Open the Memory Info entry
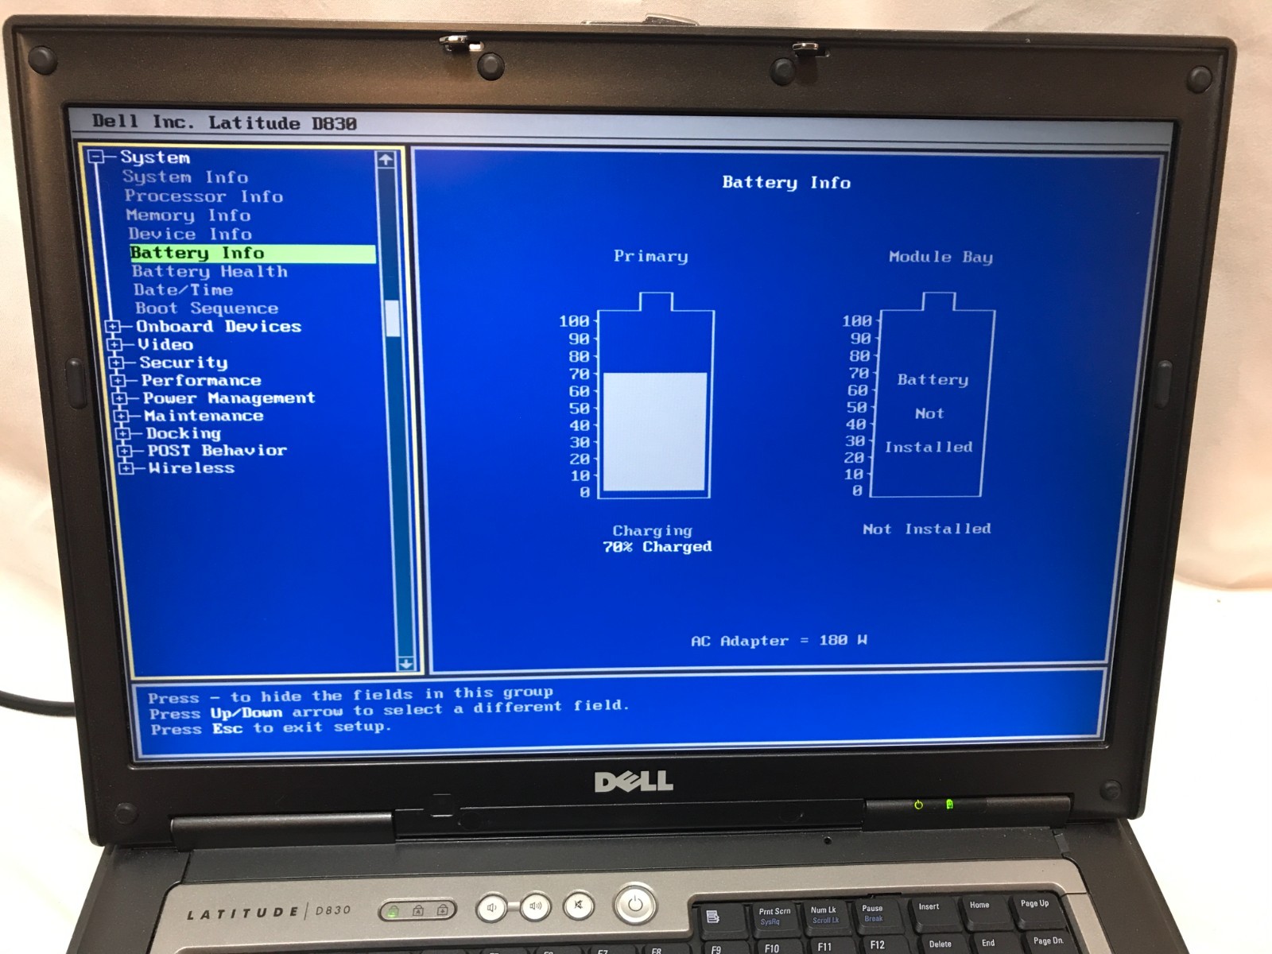The height and width of the screenshot is (954, 1272). [x=188, y=215]
